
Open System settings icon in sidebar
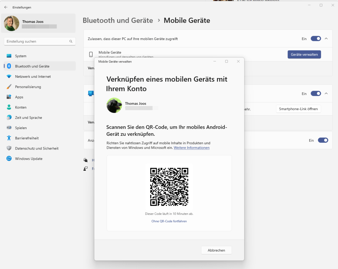pyautogui.click(x=9, y=56)
